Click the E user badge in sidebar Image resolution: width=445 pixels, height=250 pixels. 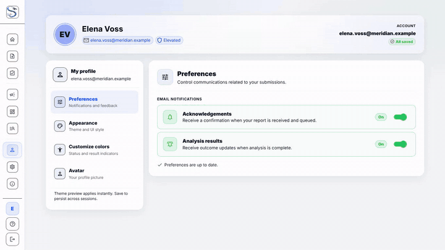tap(12, 209)
